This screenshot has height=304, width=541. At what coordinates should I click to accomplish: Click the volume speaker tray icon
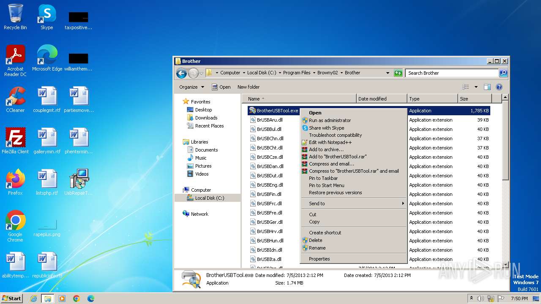click(x=481, y=299)
